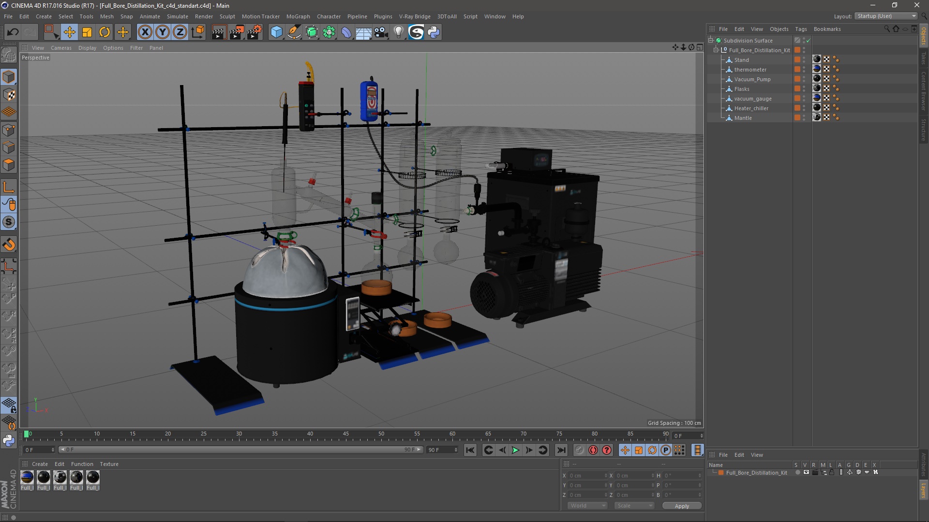This screenshot has width=929, height=522.
Task: Click the Undo arrow icon
Action: (13, 32)
